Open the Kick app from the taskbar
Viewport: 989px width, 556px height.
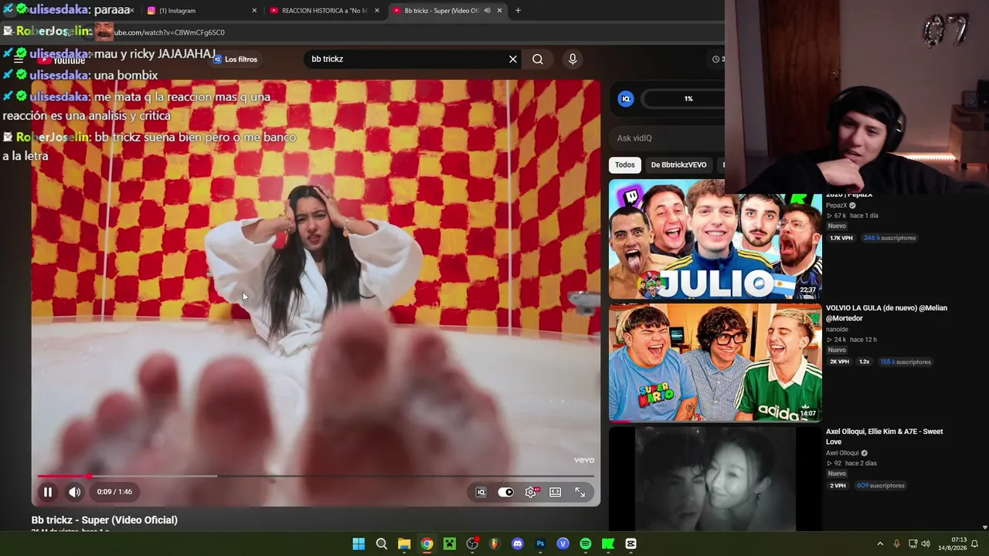pos(608,544)
